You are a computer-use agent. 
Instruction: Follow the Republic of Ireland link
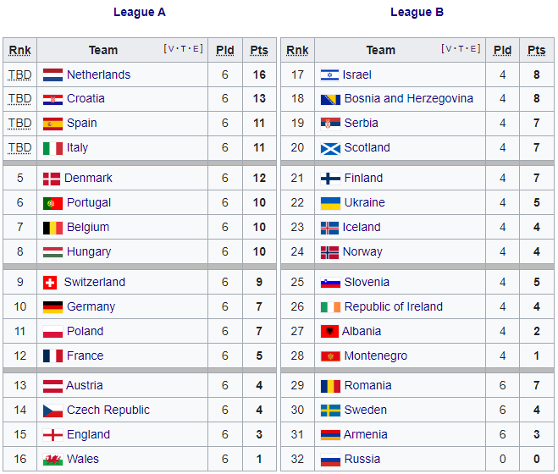tap(393, 307)
